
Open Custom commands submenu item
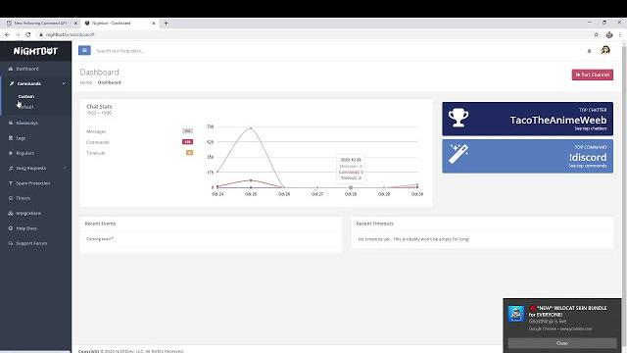[26, 96]
